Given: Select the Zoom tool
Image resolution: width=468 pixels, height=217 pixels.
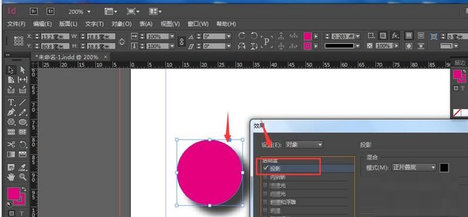Looking at the screenshot, I should [x=23, y=177].
